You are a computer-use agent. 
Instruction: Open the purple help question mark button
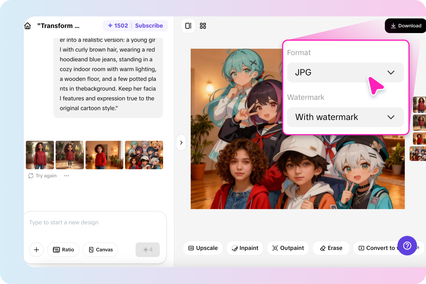pyautogui.click(x=407, y=246)
